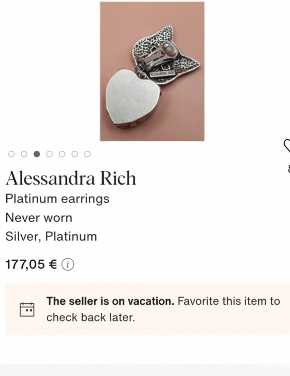Go to the fifth slide indicator dot
The height and width of the screenshot is (376, 290).
(x=61, y=154)
